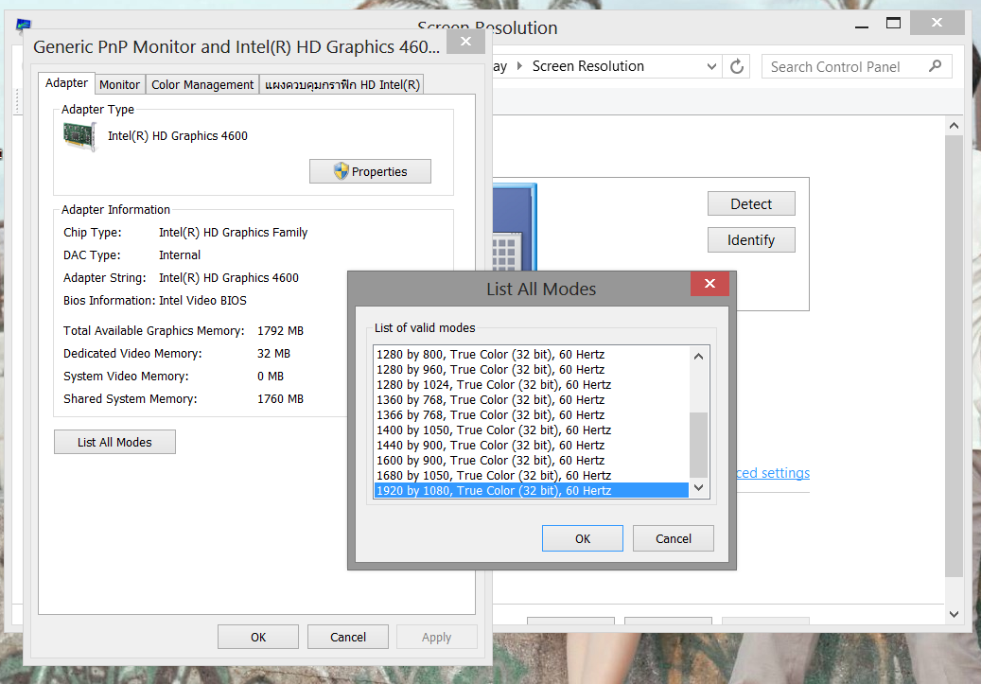This screenshot has width=981, height=684.
Task: Click OK in the adapter properties dialog
Action: click(x=258, y=637)
